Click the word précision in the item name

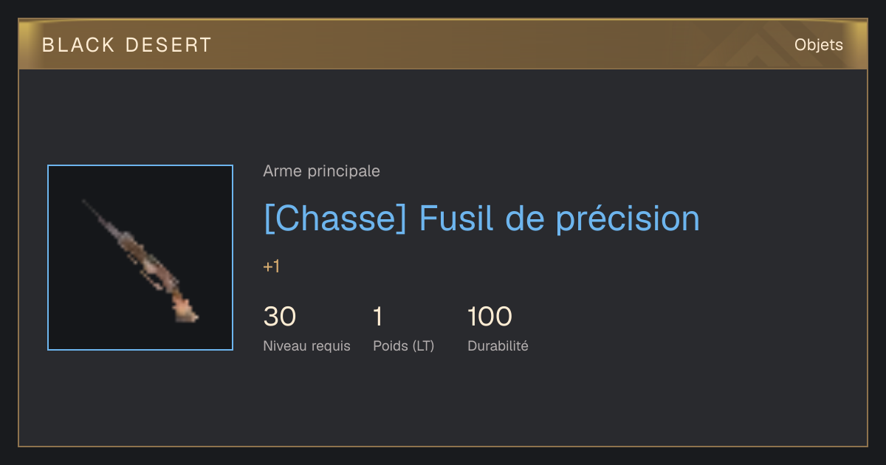[x=628, y=219]
